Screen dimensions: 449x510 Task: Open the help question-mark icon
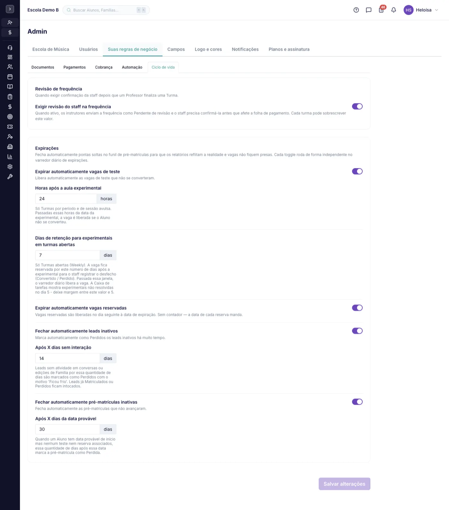click(x=356, y=10)
